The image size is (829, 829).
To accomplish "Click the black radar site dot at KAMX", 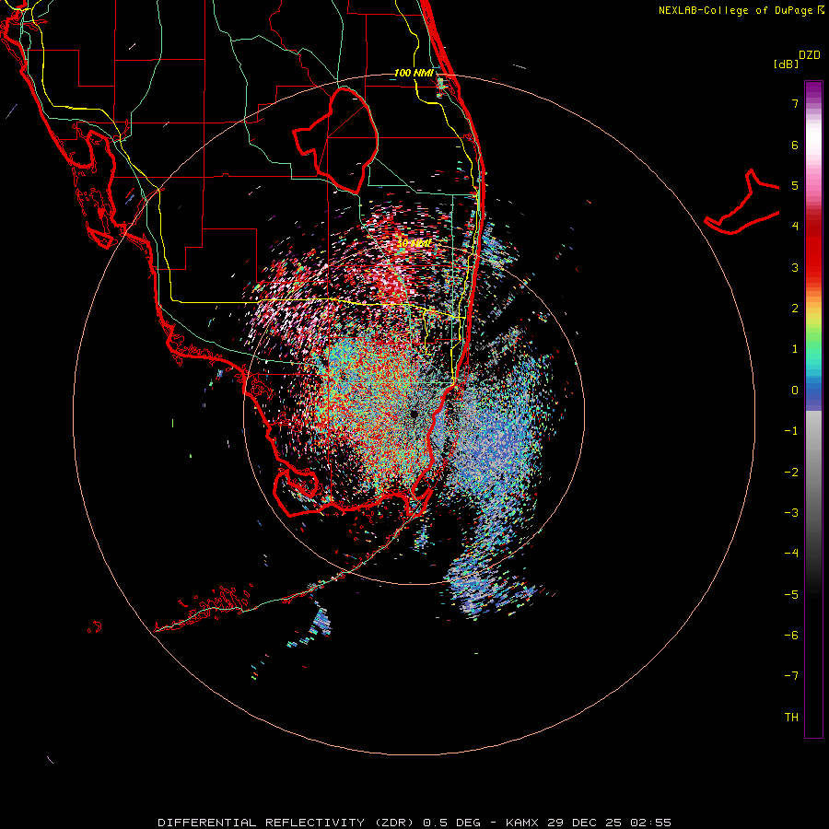I will point(414,414).
